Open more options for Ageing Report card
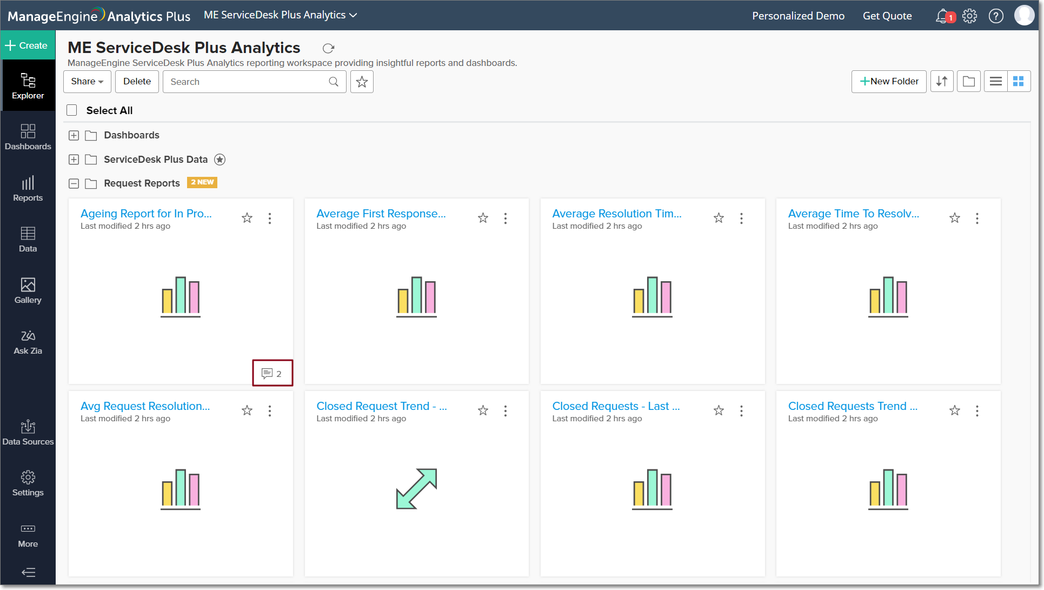Viewport: 1044px width, 590px height. (x=270, y=218)
